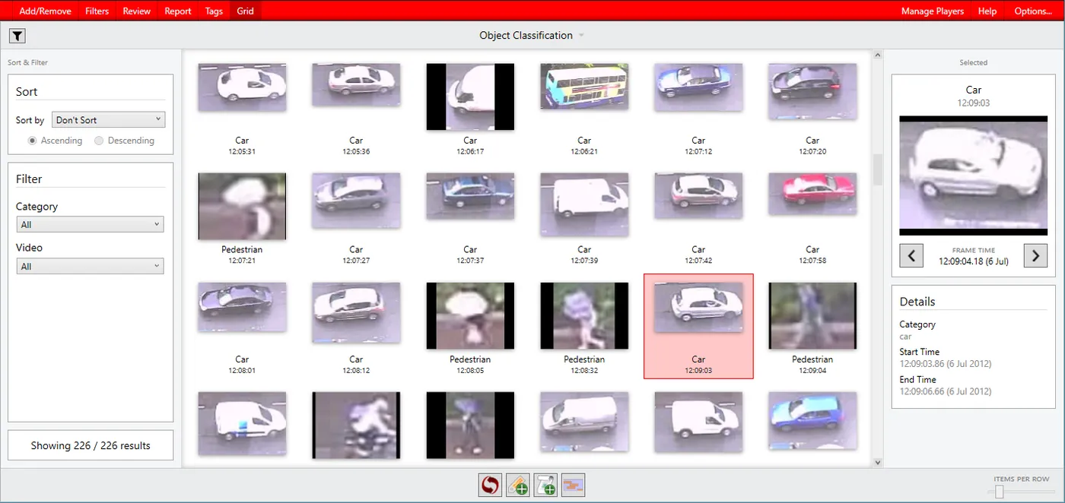
Task: Select the Car thumbnail at 12:07:37
Action: click(x=470, y=196)
